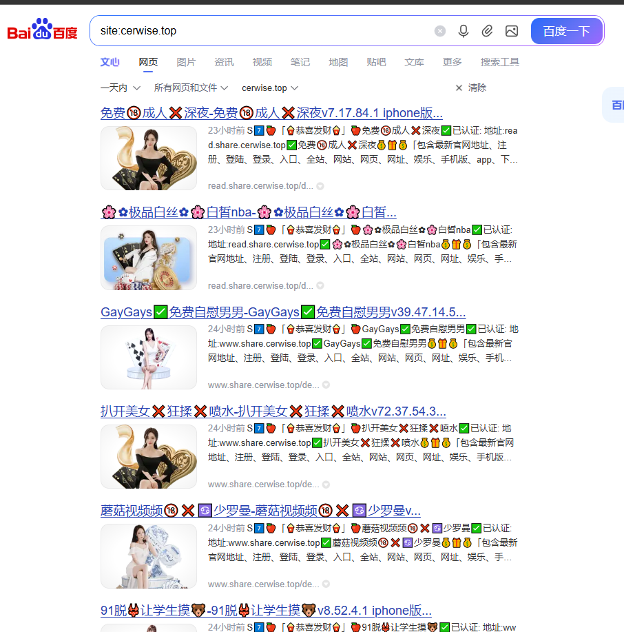
Task: Click the Baidu logo
Action: (x=42, y=31)
